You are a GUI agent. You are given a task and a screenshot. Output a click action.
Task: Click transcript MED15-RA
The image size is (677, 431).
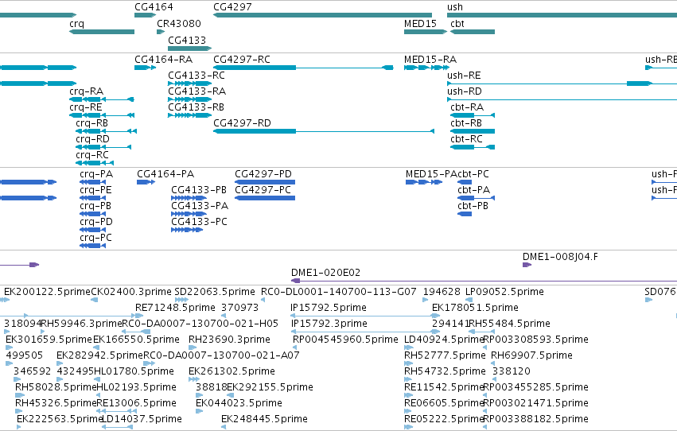coord(430,60)
